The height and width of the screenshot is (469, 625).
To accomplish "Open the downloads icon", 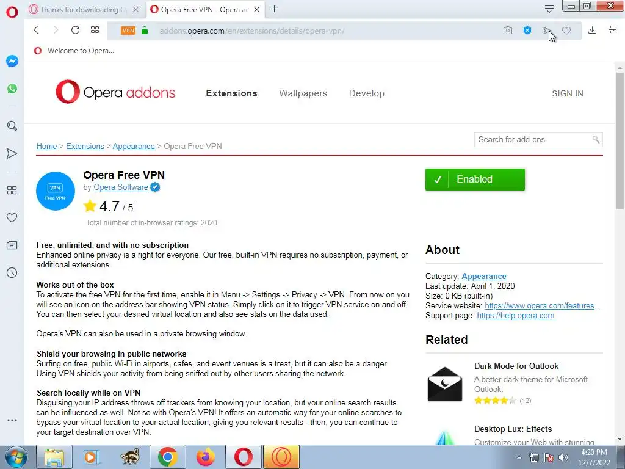I will click(x=592, y=30).
